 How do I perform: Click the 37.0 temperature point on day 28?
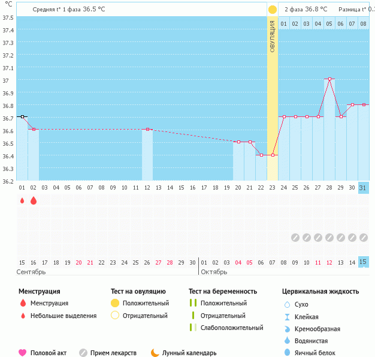[x=329, y=79]
